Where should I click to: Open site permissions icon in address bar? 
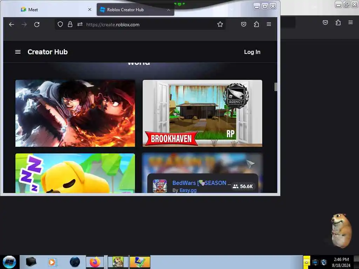(80, 25)
